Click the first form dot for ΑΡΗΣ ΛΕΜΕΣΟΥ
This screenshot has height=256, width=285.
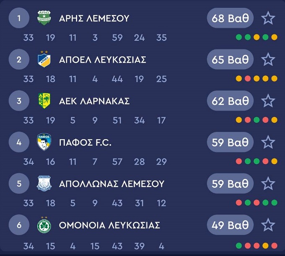(x=239, y=37)
